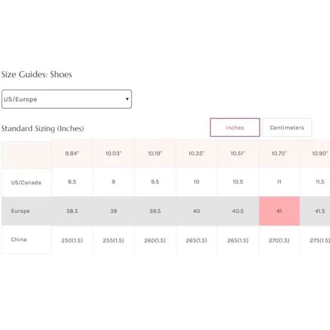Select the highlighted Europe size 41 cell

[x=279, y=211]
